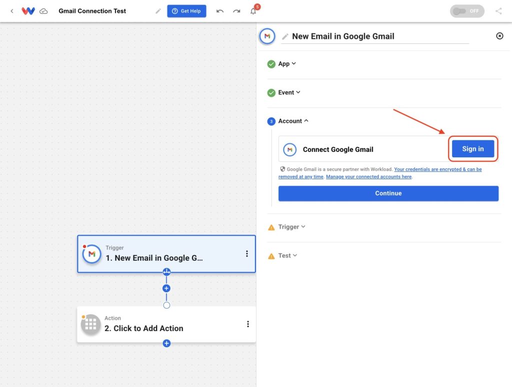
Task: Toggle the workflow OFF switch
Action: [467, 11]
